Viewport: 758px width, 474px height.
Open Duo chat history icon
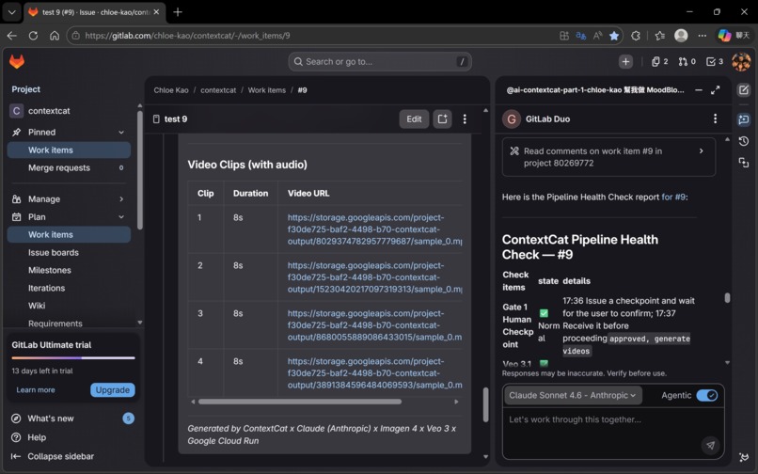[x=744, y=141]
